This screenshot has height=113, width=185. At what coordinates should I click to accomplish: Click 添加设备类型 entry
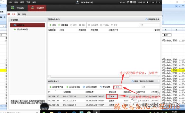click(21, 29)
